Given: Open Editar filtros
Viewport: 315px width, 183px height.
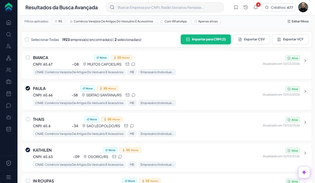Looking at the screenshot, I should pyautogui.click(x=298, y=21).
